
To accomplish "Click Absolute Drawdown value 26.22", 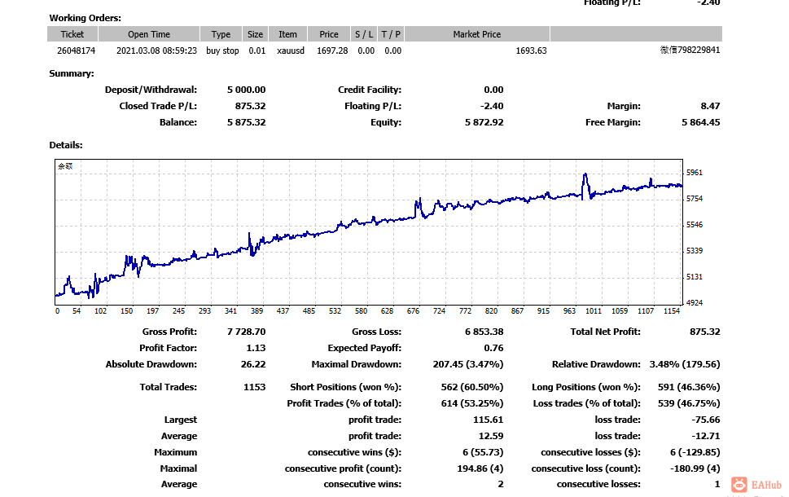I will pyautogui.click(x=253, y=364).
